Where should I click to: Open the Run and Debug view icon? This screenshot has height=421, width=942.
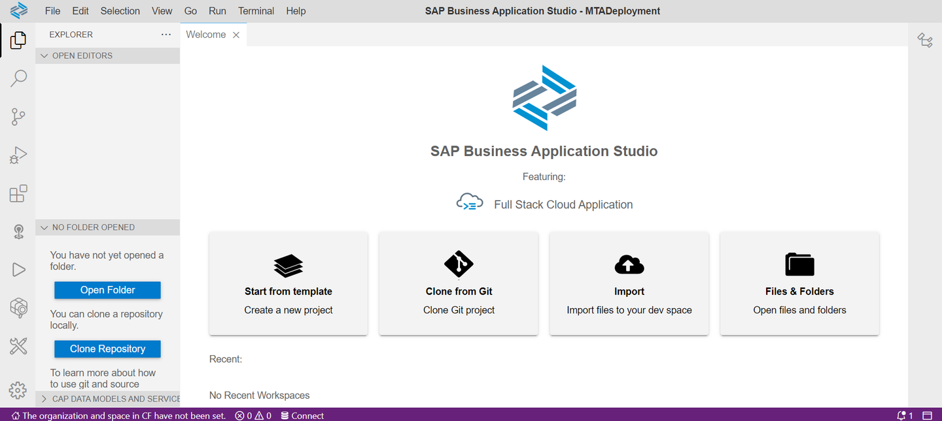click(18, 155)
